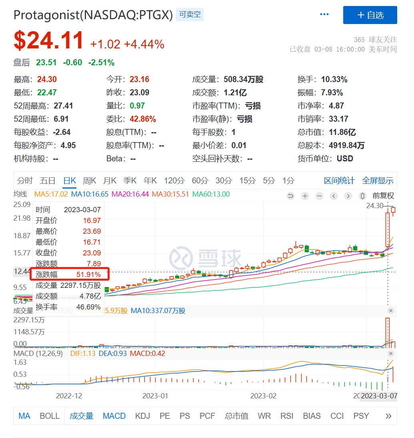Screen dimensions: 414x438
Task: Toggle the 成交量 indicator in bottom bar
Action: (81, 416)
